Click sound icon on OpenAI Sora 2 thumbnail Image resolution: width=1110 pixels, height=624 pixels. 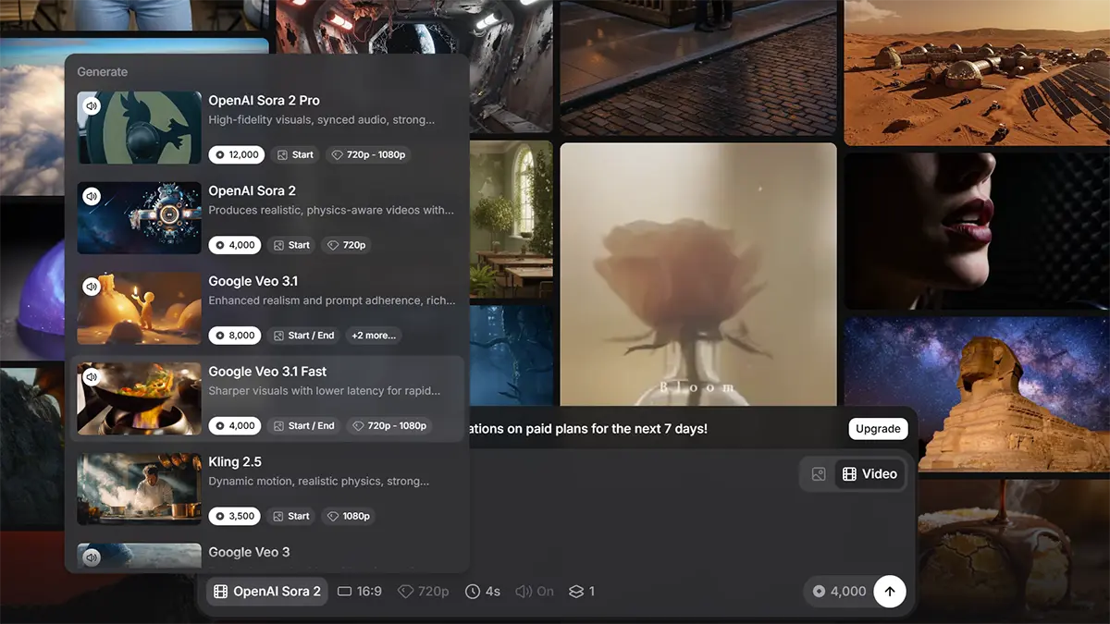pyautogui.click(x=91, y=196)
